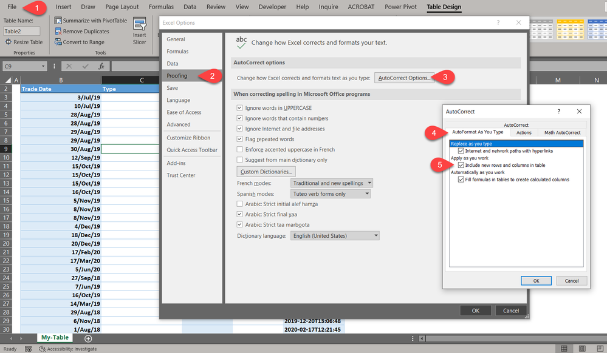The width and height of the screenshot is (607, 353).
Task: Click the Select All corner triangle
Action: click(x=7, y=80)
